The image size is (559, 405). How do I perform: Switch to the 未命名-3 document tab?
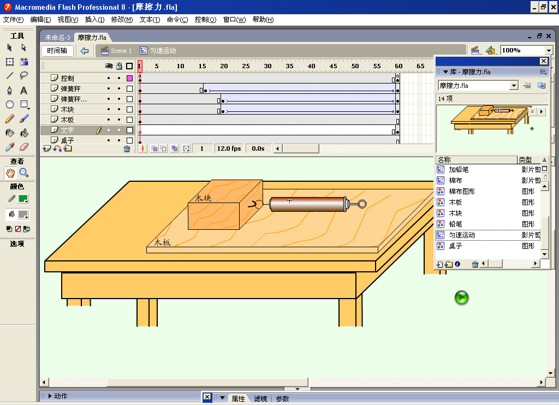coord(57,38)
